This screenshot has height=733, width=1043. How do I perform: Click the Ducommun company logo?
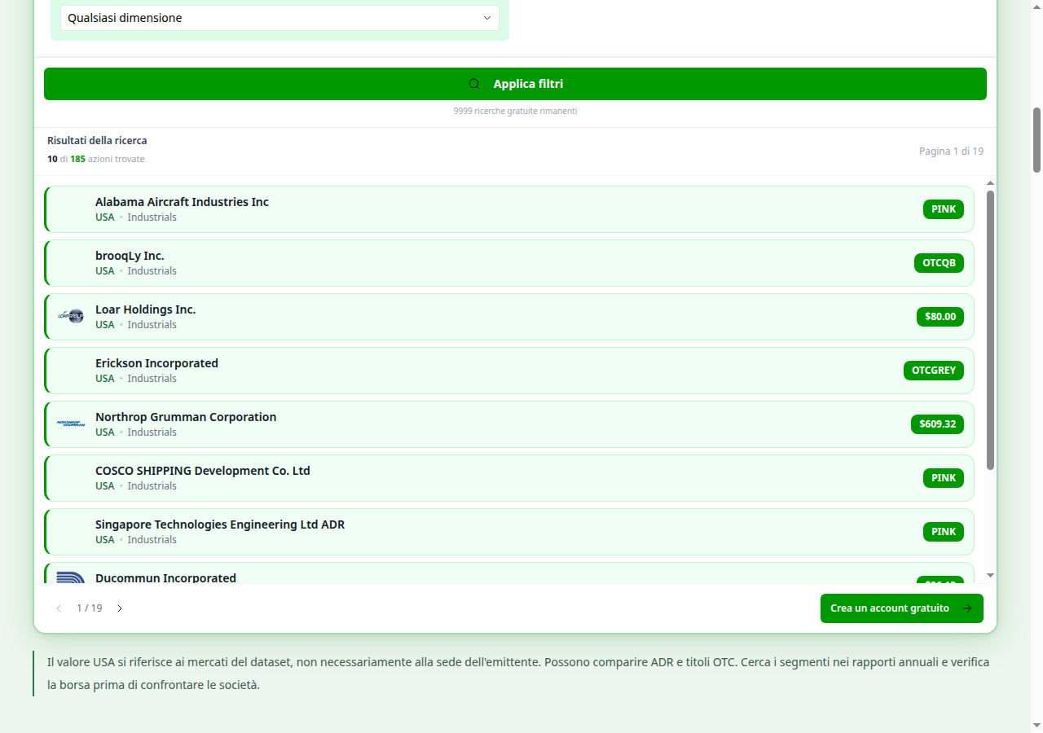click(71, 577)
